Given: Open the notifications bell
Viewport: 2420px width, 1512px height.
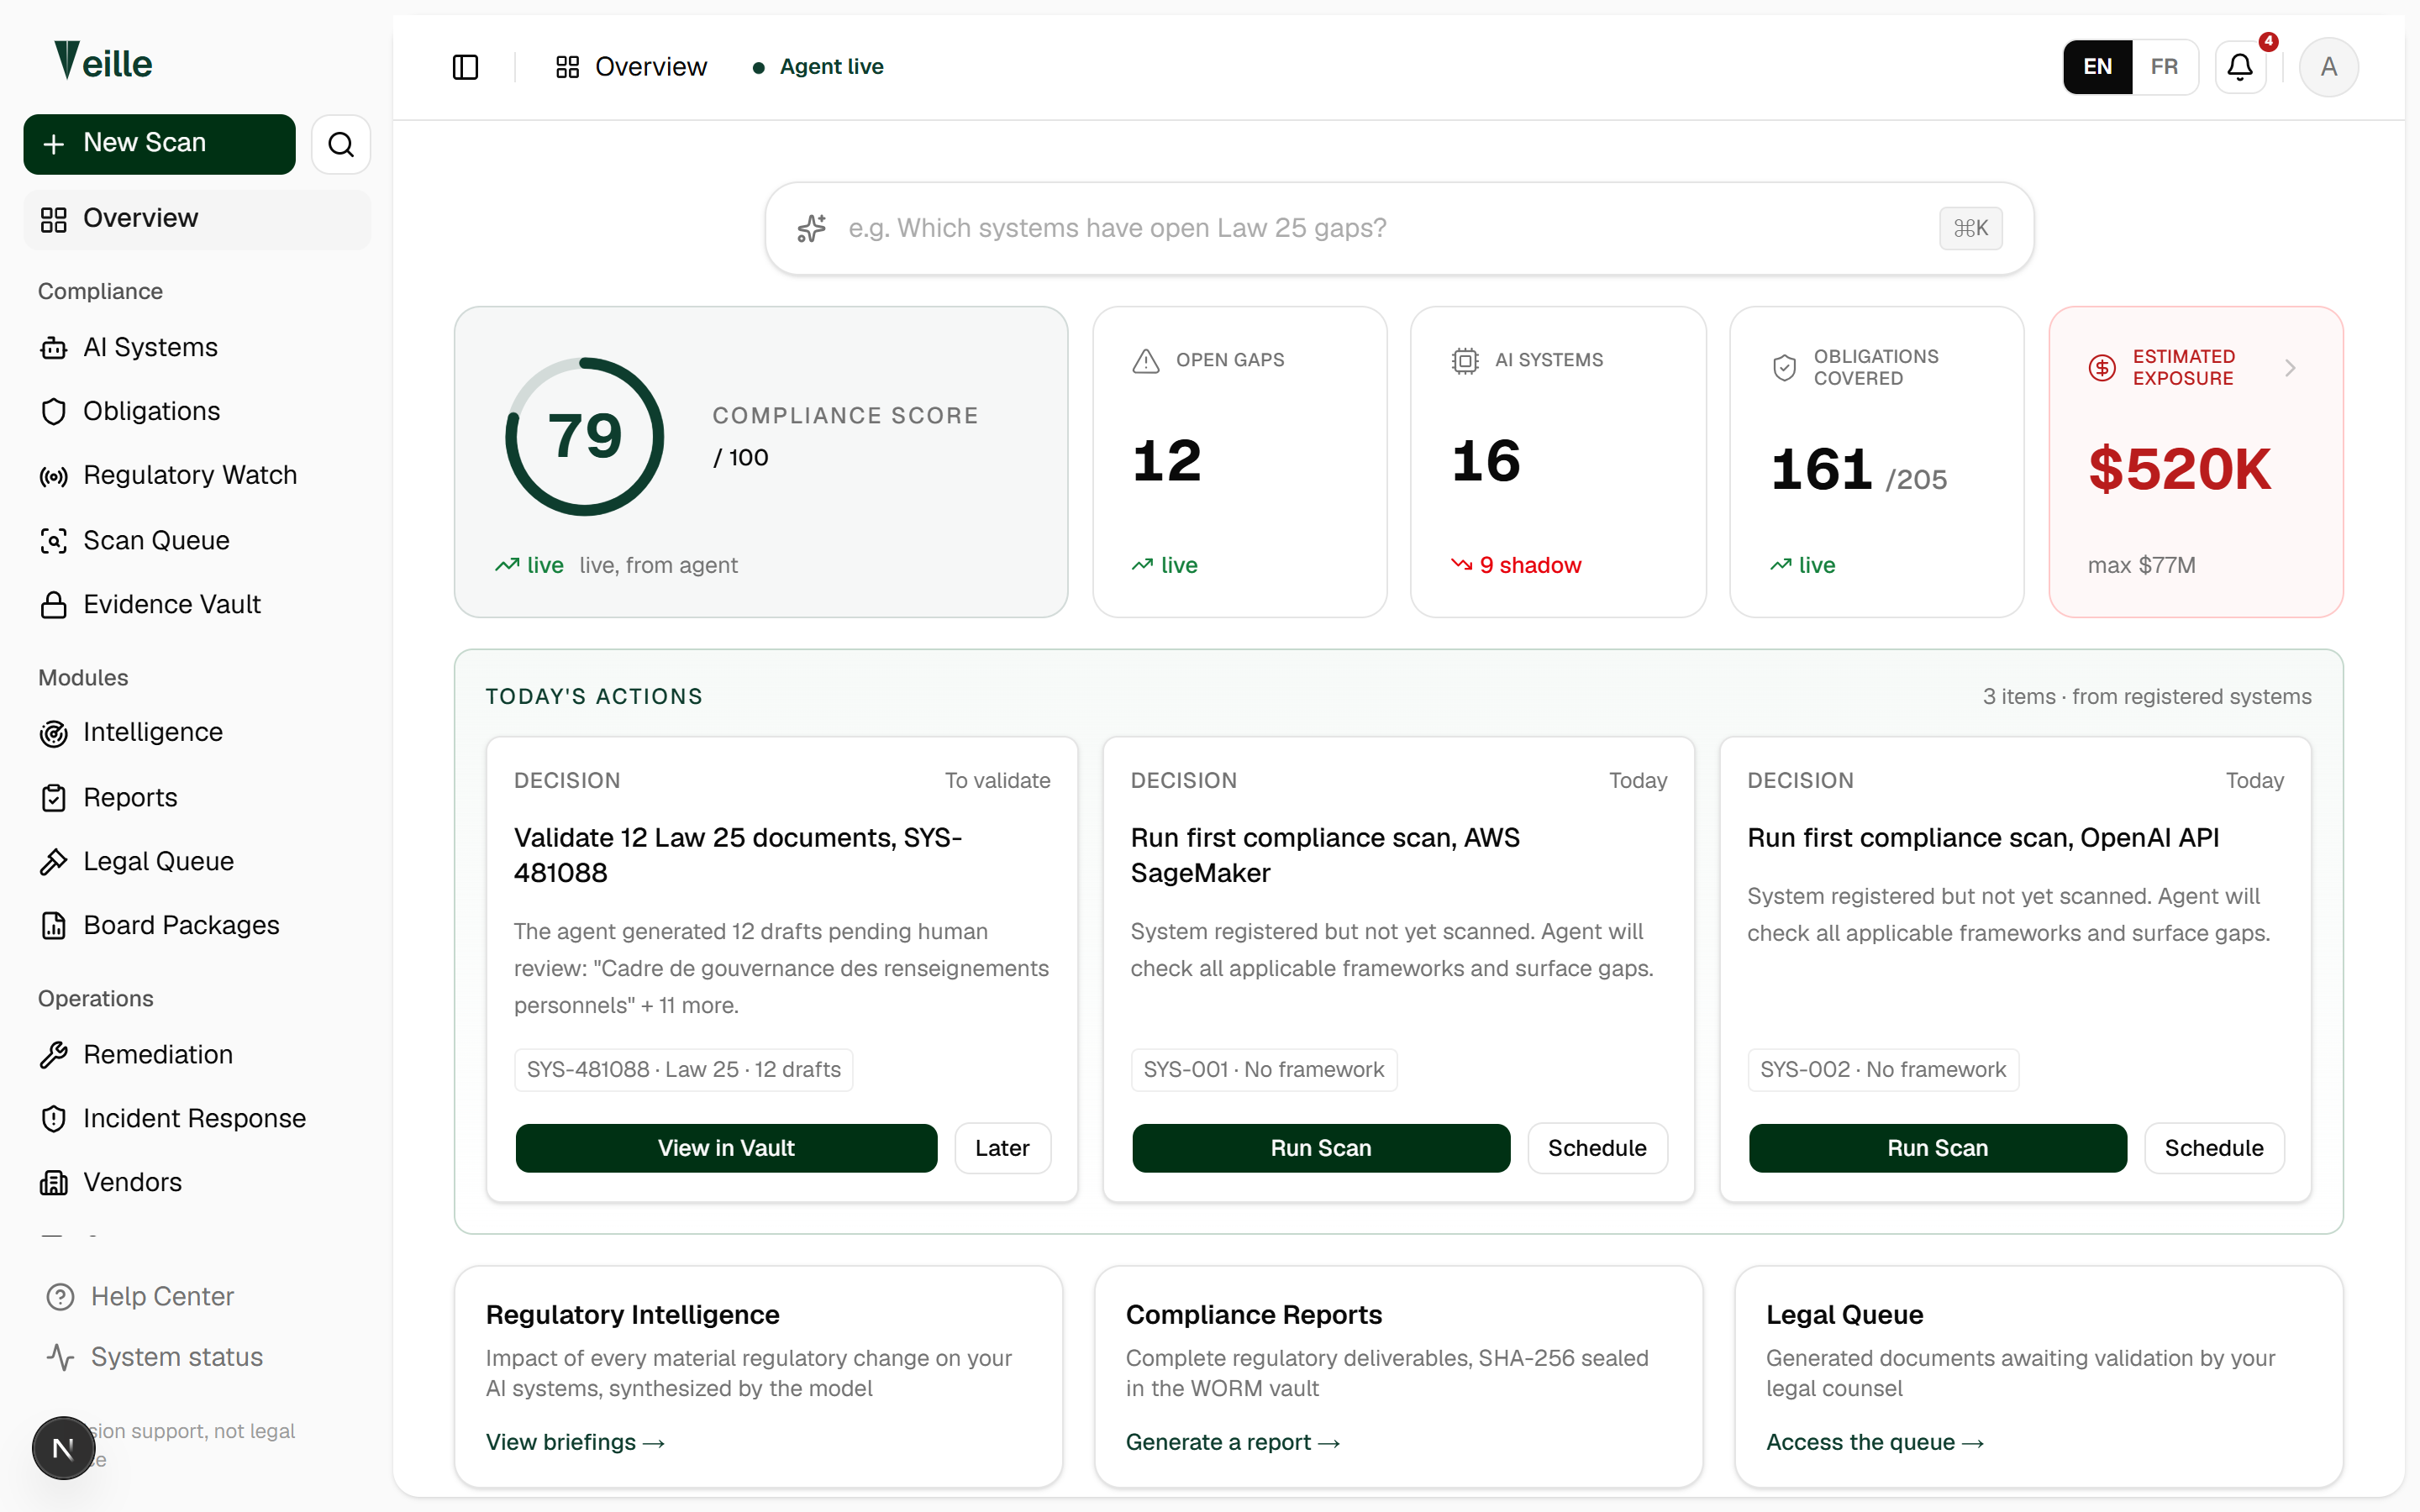Looking at the screenshot, I should tap(2240, 67).
